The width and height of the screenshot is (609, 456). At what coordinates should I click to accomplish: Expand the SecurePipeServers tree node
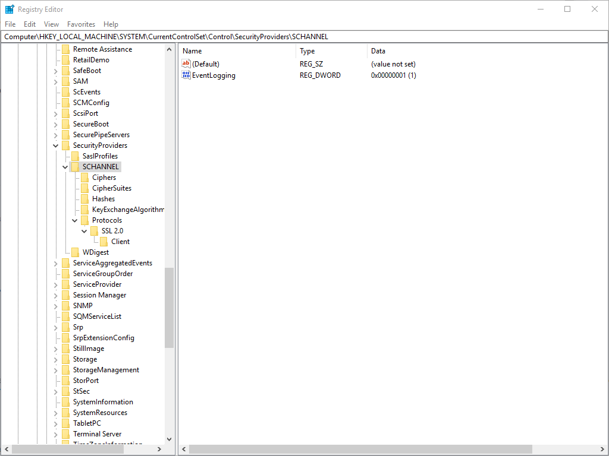click(x=55, y=135)
